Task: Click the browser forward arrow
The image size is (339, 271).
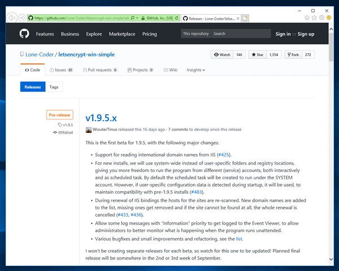Action: pyautogui.click(x=22, y=18)
